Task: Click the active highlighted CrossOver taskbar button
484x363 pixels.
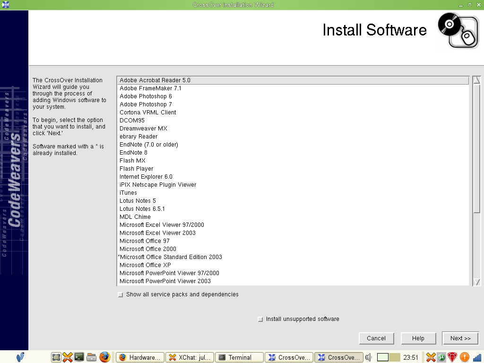Action: [x=338, y=357]
